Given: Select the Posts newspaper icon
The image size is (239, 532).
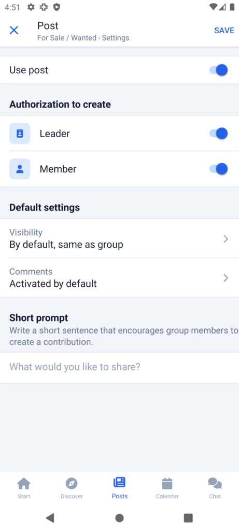Looking at the screenshot, I should (119, 482).
